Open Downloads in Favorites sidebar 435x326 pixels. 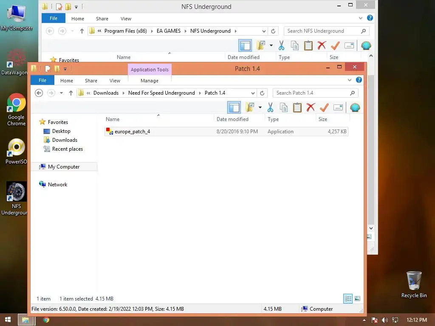tap(65, 140)
